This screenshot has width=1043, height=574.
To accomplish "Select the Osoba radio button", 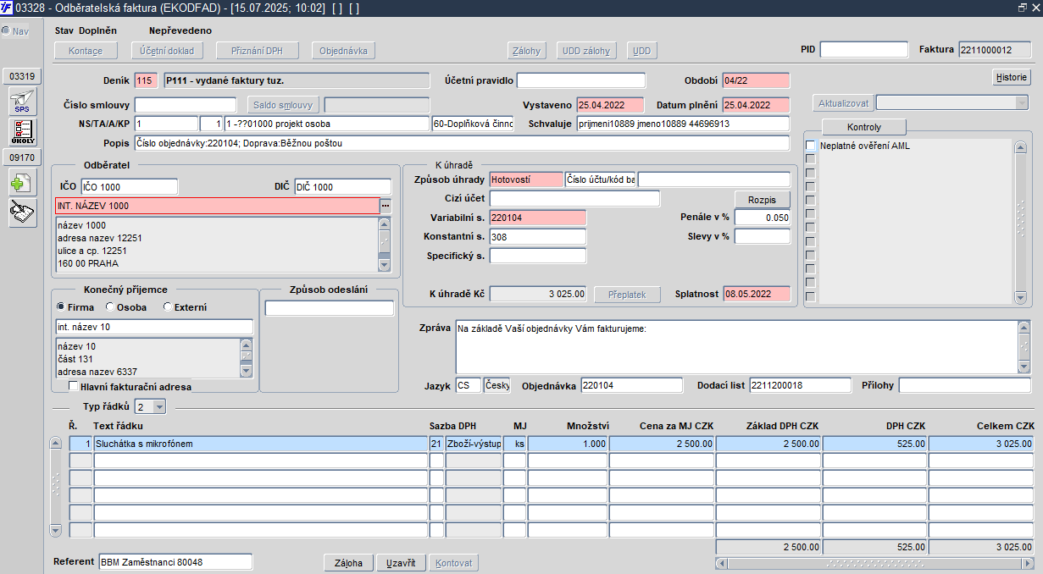I will tap(110, 307).
